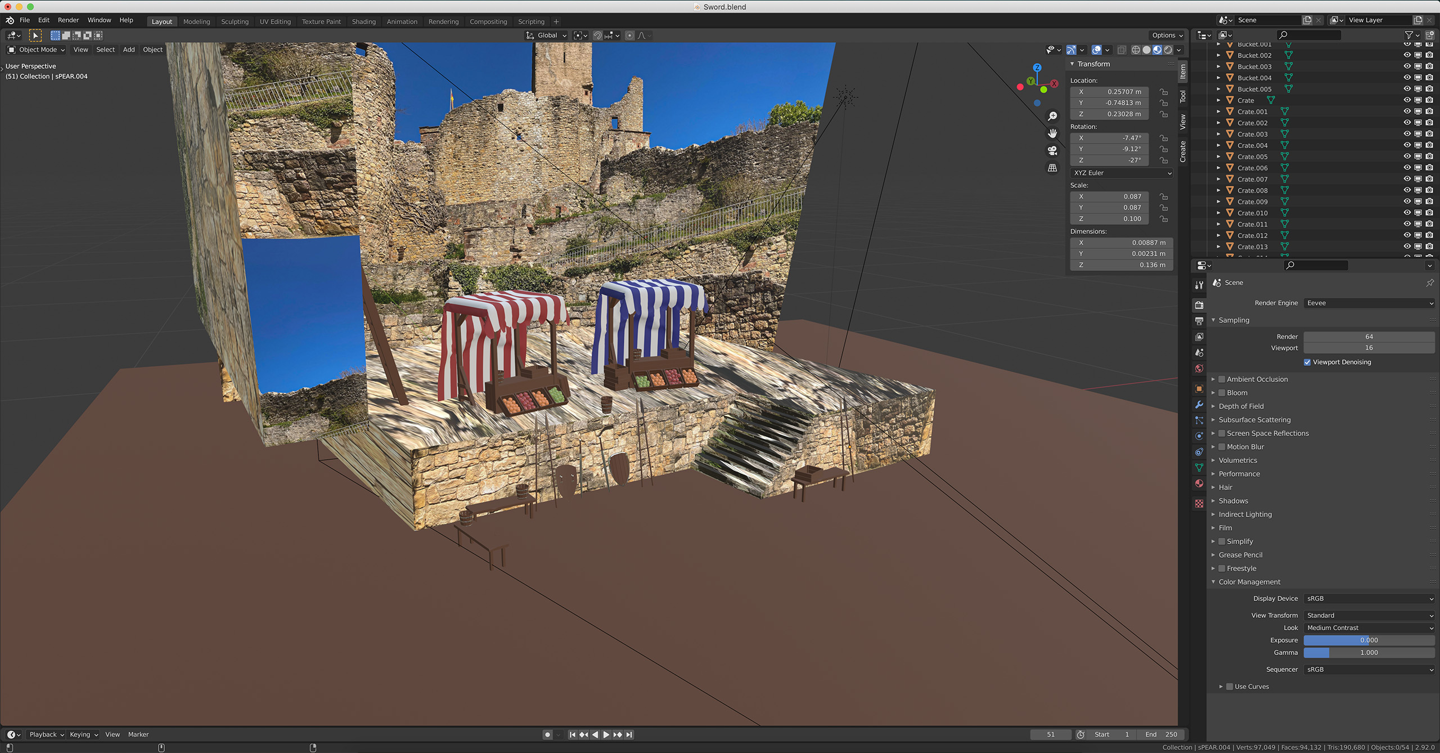
Task: Collapse the Color Management panel
Action: (1249, 582)
